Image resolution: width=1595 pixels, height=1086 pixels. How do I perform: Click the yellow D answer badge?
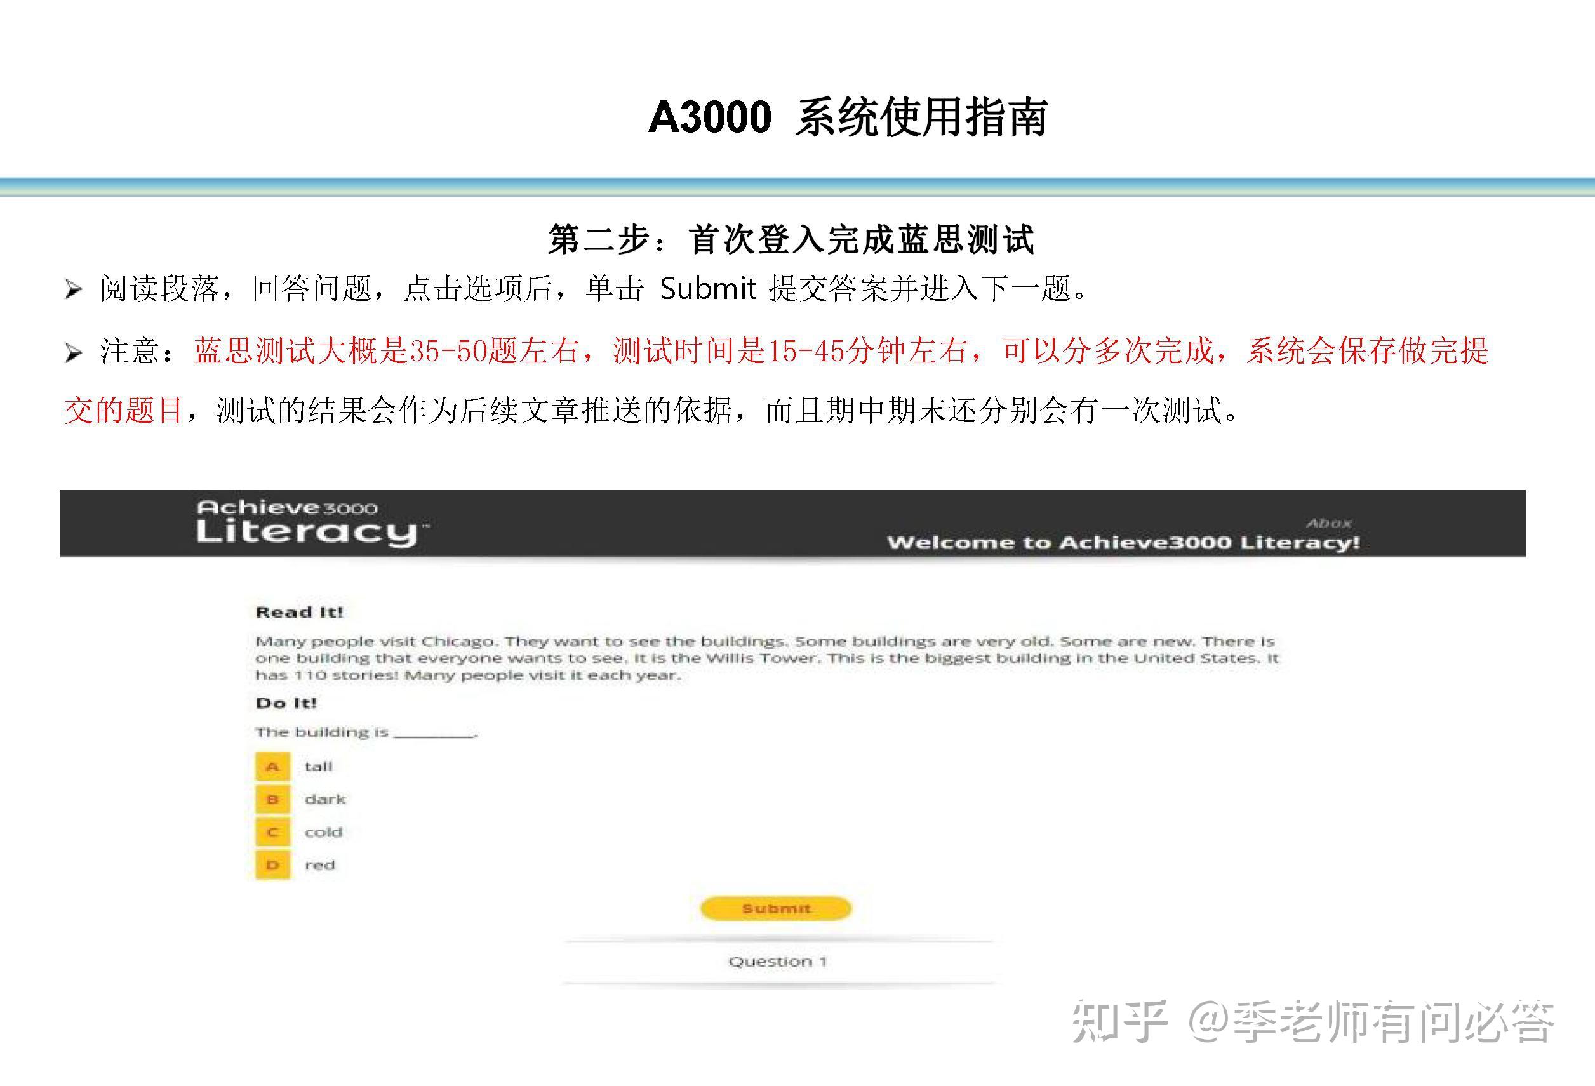272,864
